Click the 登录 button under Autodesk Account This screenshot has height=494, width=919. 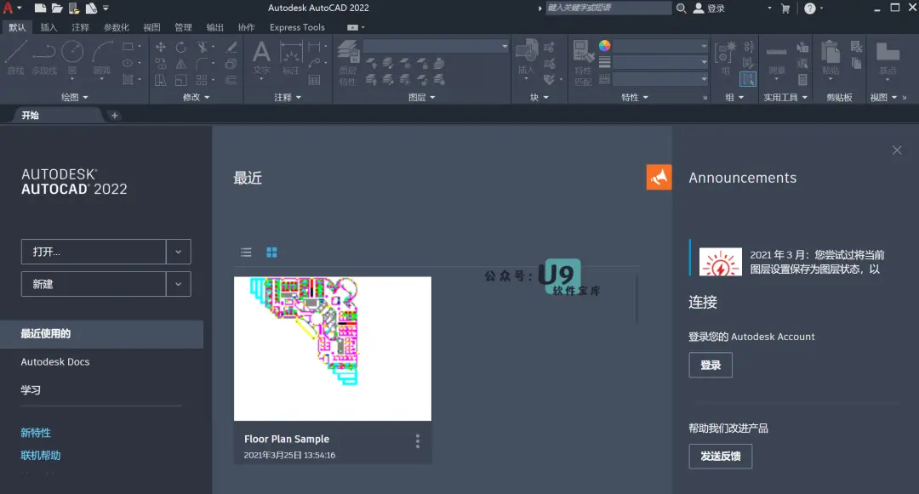pyautogui.click(x=711, y=366)
